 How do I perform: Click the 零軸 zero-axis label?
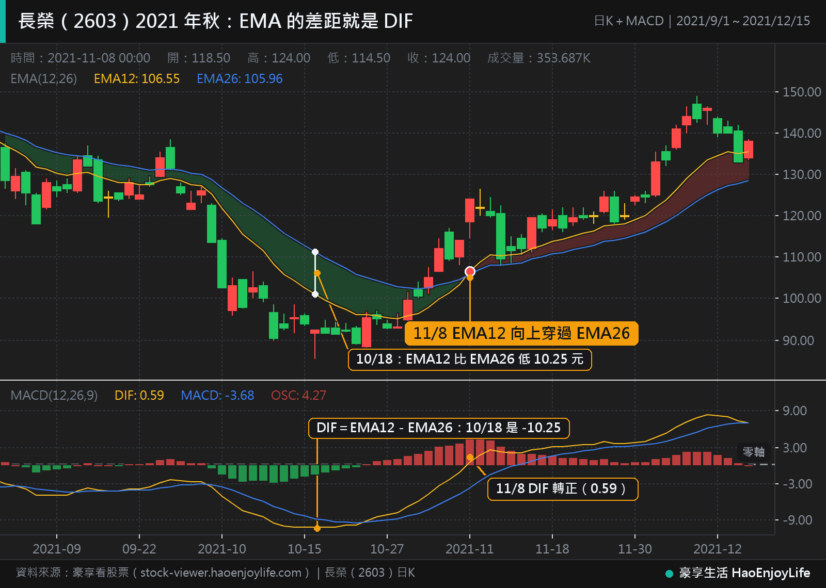point(754,452)
